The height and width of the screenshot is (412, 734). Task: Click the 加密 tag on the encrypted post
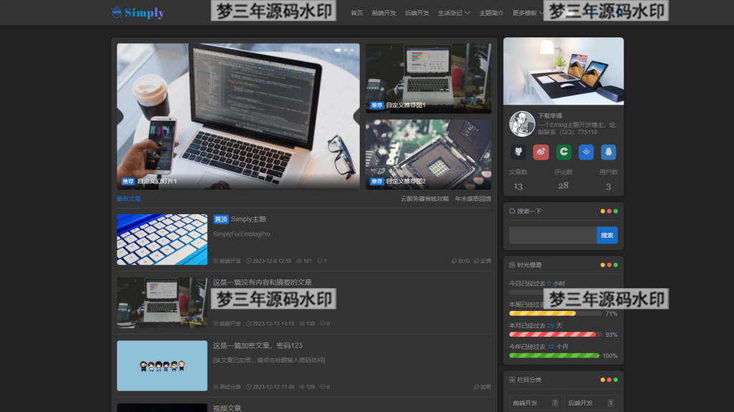tap(482, 387)
